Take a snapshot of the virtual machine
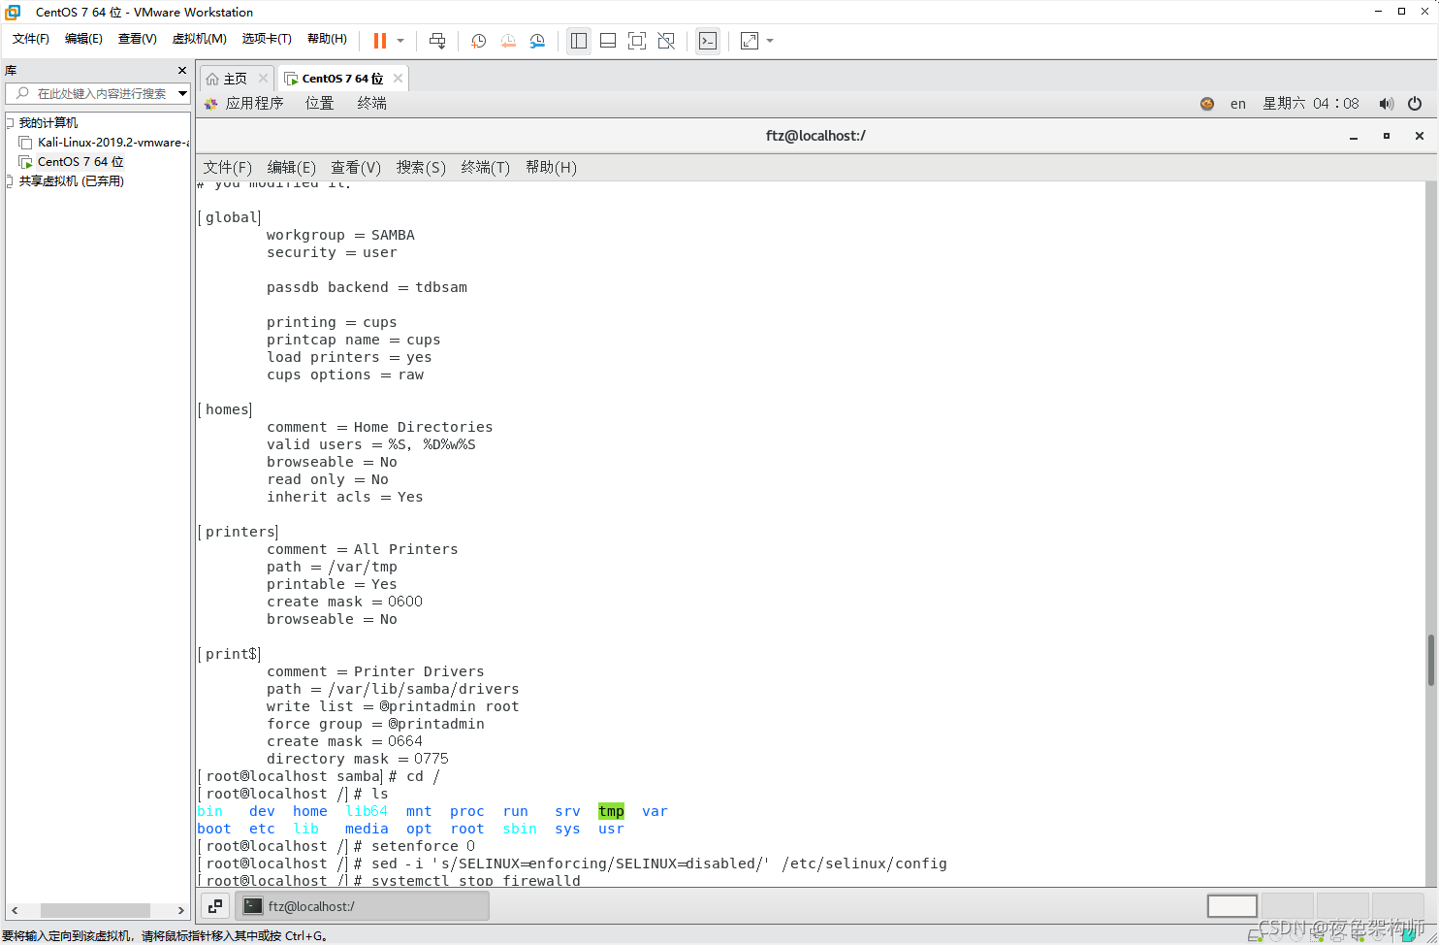This screenshot has height=945, width=1439. pyautogui.click(x=478, y=41)
